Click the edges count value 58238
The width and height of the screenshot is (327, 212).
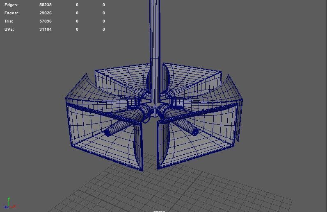pyautogui.click(x=46, y=5)
